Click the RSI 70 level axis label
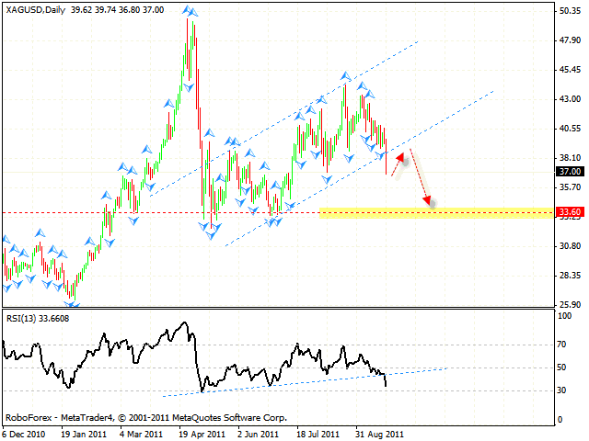The height and width of the screenshot is (441, 589). [x=562, y=344]
